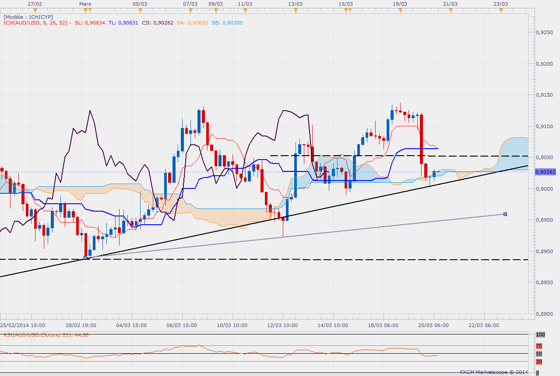560x376 pixels.
Task: Click the orange marker below the 07/03 date
Action: tap(190, 11)
